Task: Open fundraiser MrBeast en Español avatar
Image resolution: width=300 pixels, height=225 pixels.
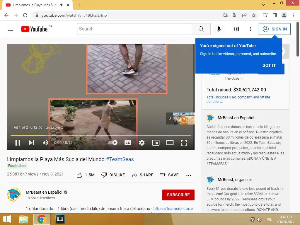Action: 210,118
